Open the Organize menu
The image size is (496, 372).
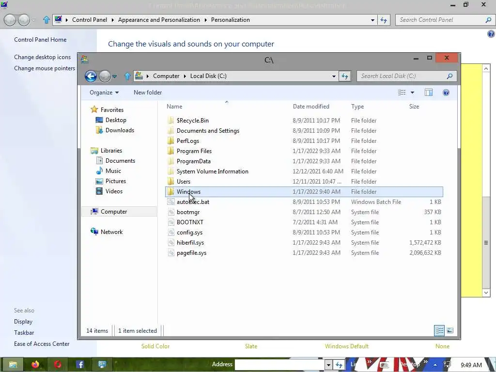coord(104,93)
